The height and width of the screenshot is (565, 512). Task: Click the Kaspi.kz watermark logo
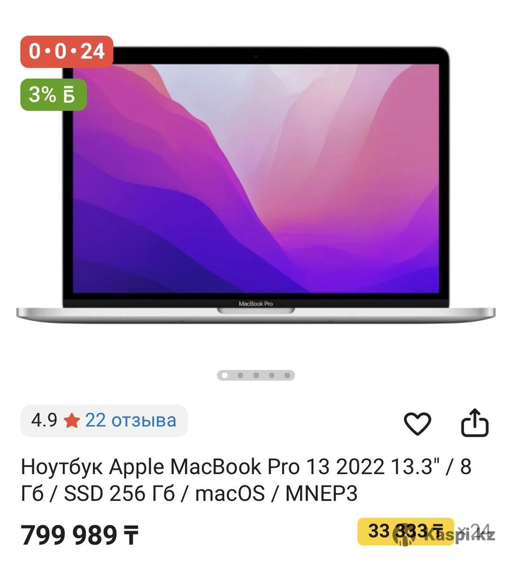pos(451,536)
